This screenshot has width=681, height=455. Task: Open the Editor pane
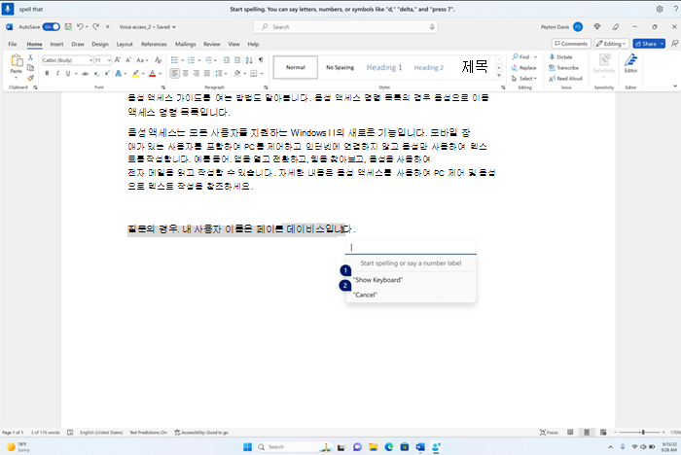click(x=630, y=63)
